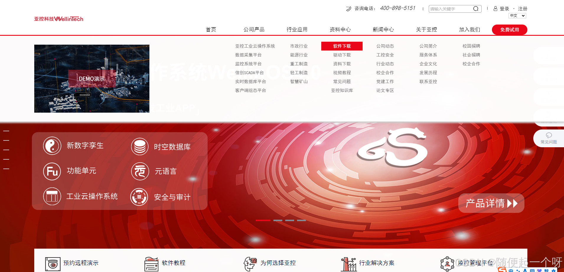Select the 工业云操作系统 icon
This screenshot has height=272, width=564.
tap(52, 196)
